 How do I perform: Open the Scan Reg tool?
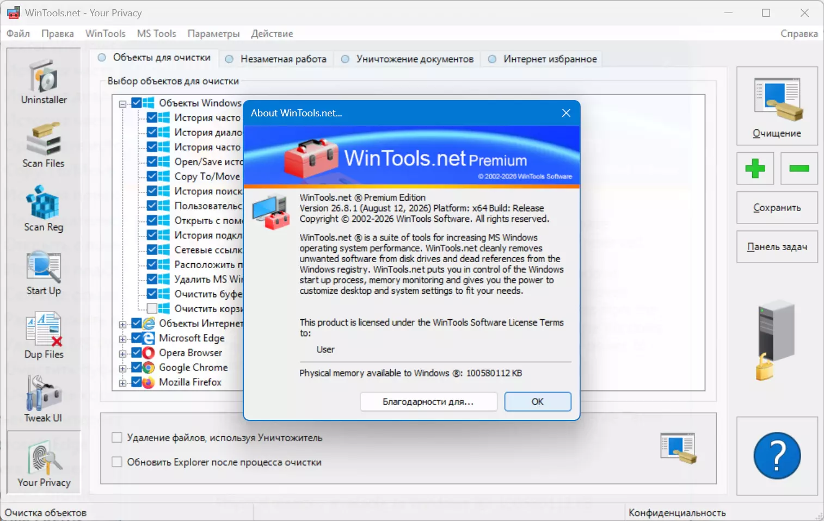tap(44, 208)
